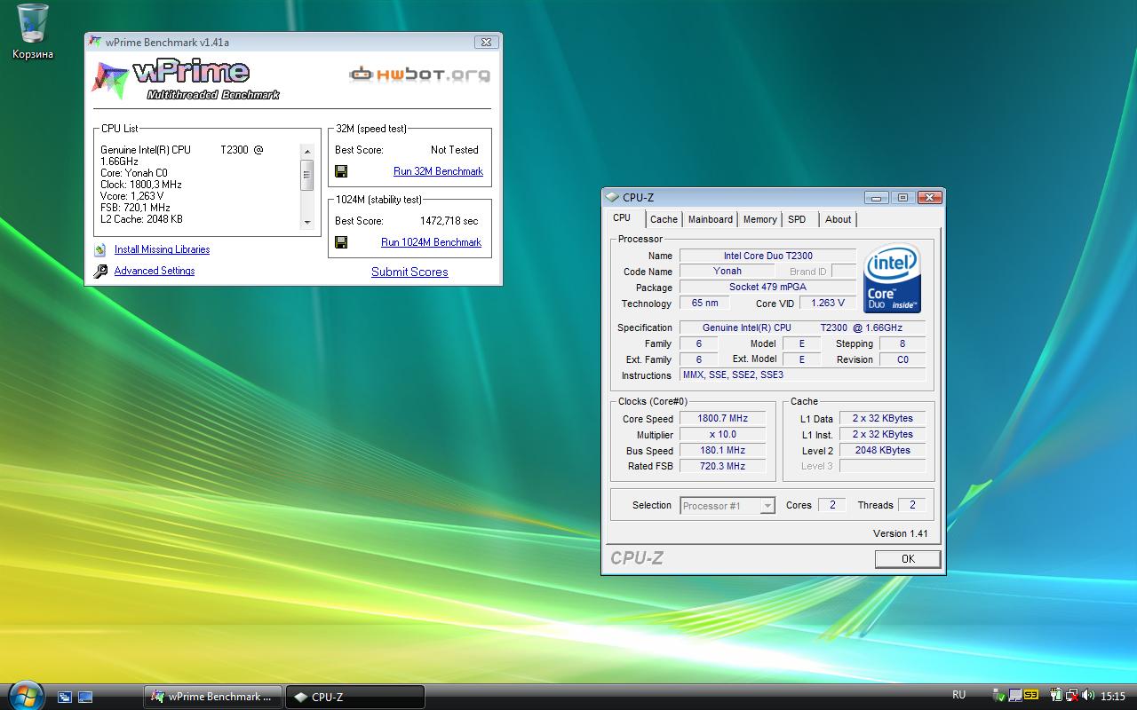Click the Specification field in CPU-Z

point(802,327)
